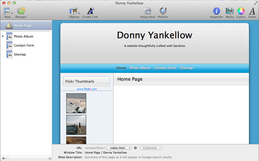The width and height of the screenshot is (259, 161).
Task: Click the Home tab in the site menu
Action: pos(121,68)
